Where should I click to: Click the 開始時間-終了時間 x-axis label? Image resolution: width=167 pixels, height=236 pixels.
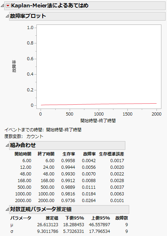(x=98, y=120)
